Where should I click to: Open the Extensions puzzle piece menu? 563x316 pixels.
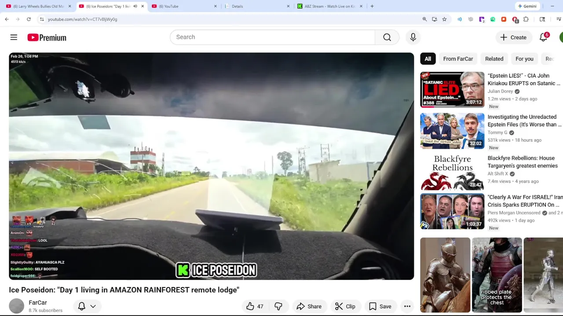coord(526,19)
